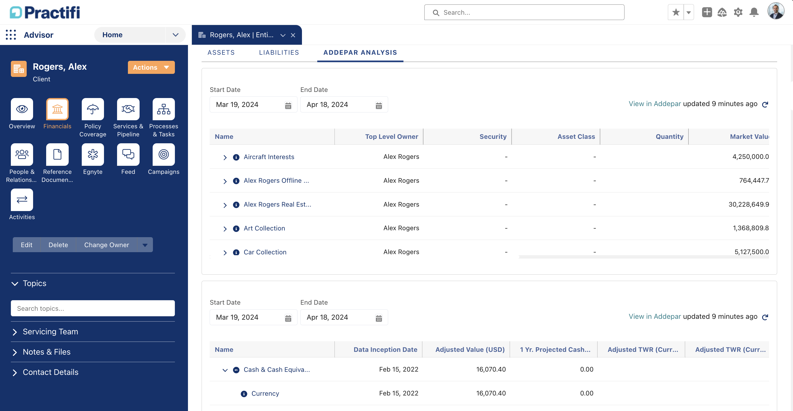Open second View in Addepar link
Screen dimensions: 793x411
[x=655, y=317]
